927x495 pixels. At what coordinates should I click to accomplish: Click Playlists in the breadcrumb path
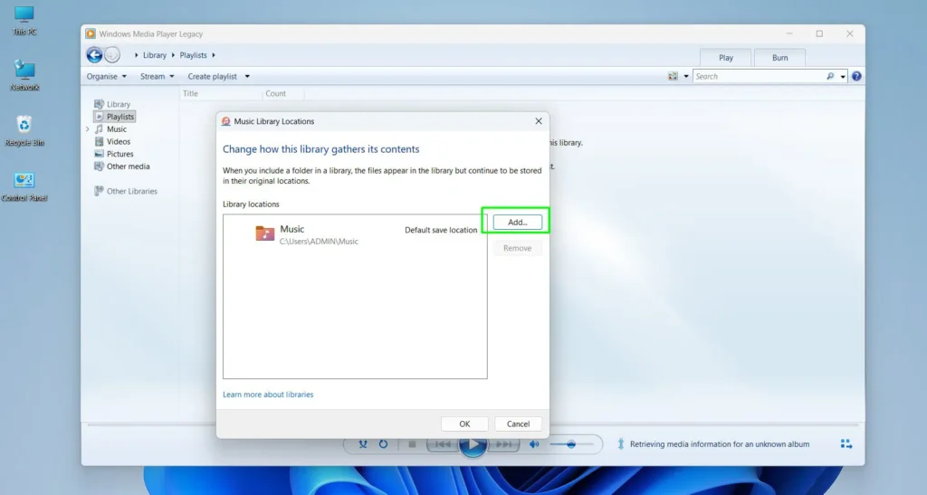[x=194, y=55]
